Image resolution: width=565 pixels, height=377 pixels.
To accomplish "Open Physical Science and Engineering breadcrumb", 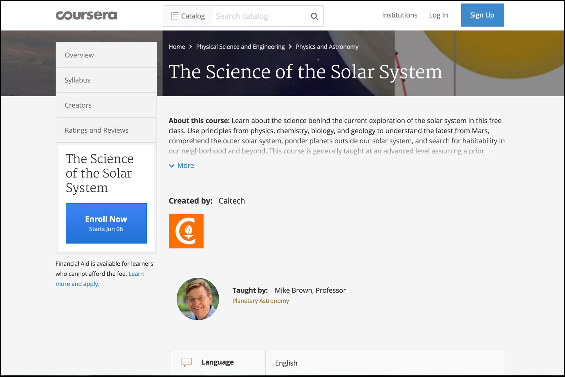I will [x=240, y=47].
